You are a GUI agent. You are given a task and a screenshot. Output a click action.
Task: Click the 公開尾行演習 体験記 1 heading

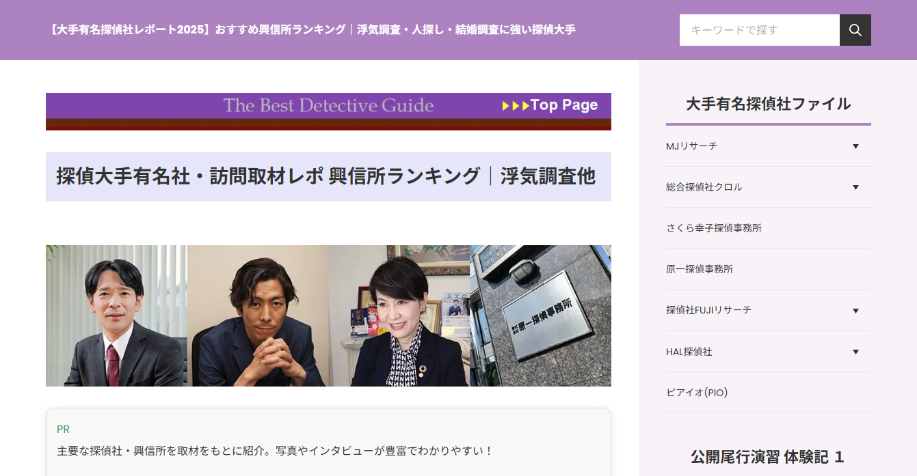tap(767, 457)
